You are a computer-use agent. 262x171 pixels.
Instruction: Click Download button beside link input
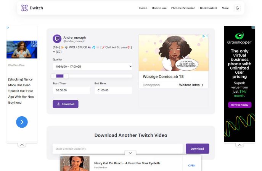(197, 149)
